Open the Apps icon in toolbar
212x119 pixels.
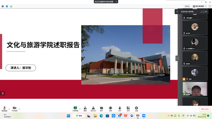128,109
